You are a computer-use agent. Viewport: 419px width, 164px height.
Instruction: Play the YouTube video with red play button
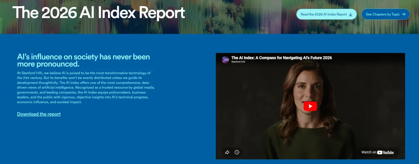[x=310, y=106]
